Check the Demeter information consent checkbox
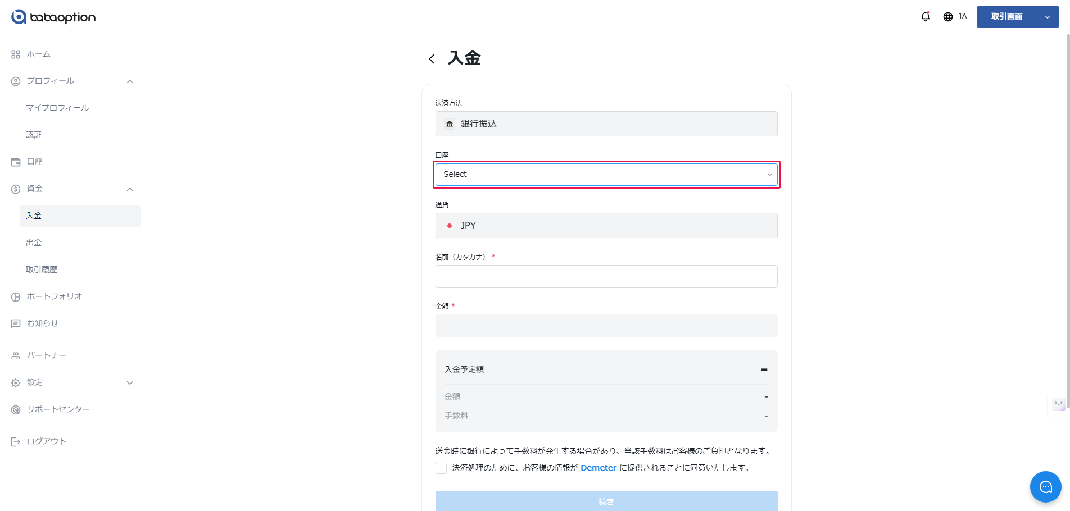The height and width of the screenshot is (511, 1070). point(441,468)
